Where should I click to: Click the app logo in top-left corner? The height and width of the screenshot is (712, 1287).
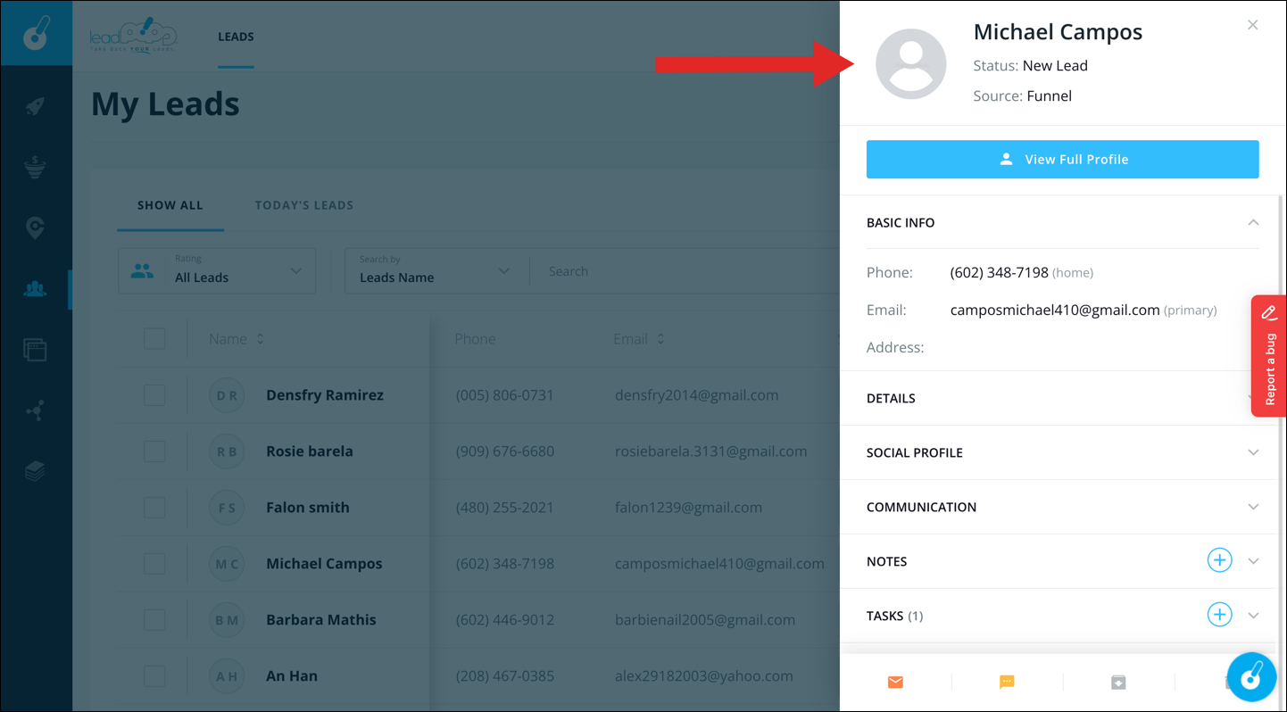tap(36, 33)
